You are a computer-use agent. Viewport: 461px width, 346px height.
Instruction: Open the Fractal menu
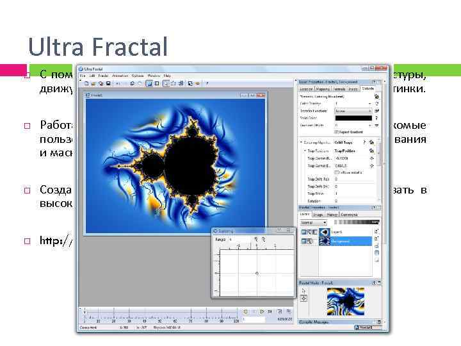(103, 76)
